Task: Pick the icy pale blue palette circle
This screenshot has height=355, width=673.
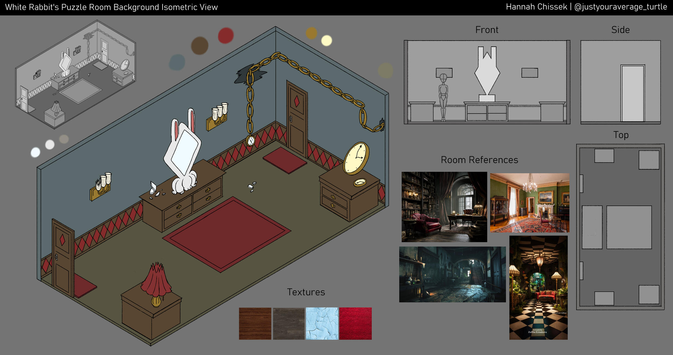Action: pyautogui.click(x=35, y=152)
